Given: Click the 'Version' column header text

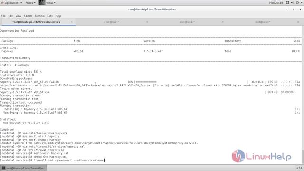Looking at the screenshot, I should pos(149,41).
